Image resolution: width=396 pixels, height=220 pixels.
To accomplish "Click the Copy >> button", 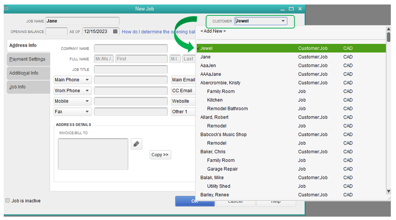I will (160, 154).
